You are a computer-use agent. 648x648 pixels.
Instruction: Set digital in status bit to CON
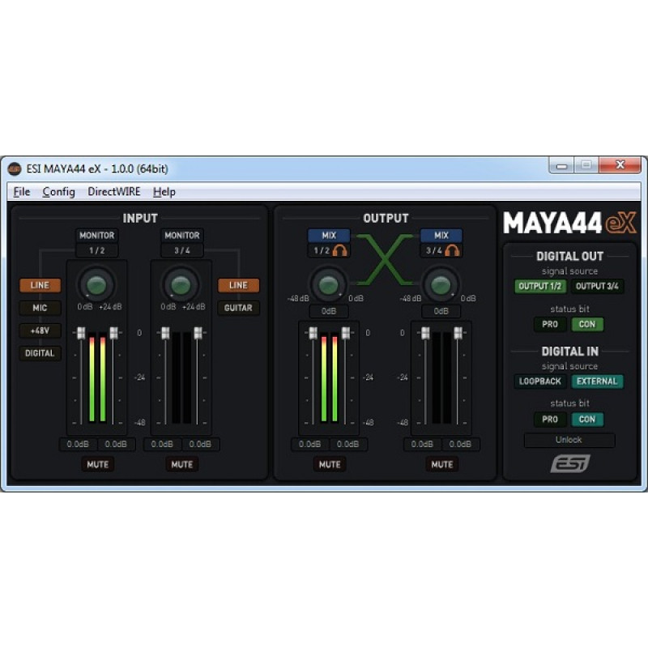(587, 420)
